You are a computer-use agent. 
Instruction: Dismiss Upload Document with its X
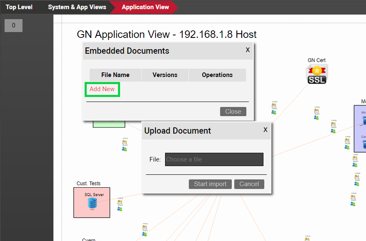point(266,130)
